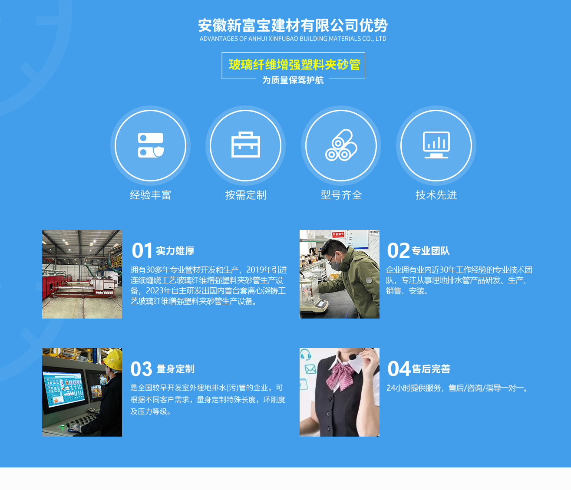
Task: Click the text 24小时提供服务
Action: pos(414,388)
